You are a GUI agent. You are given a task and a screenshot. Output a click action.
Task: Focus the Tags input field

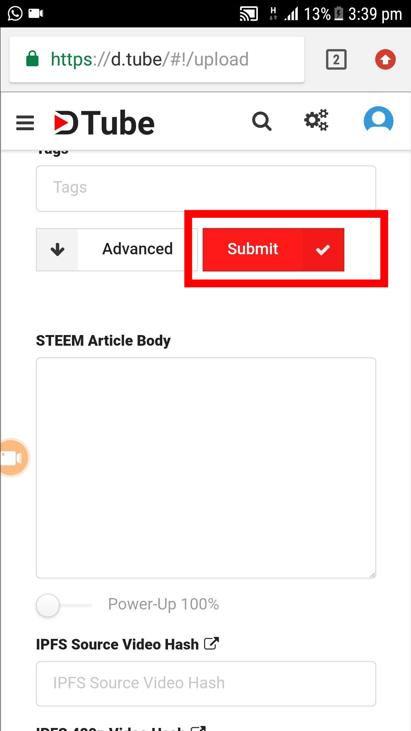pyautogui.click(x=206, y=188)
